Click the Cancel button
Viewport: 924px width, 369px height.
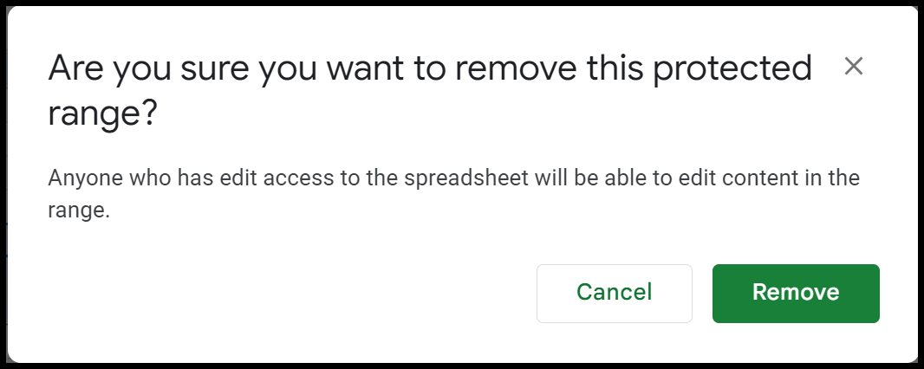click(x=614, y=293)
